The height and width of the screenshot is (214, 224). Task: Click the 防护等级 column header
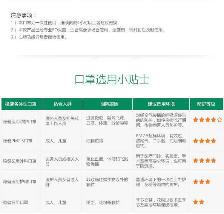click(206, 104)
